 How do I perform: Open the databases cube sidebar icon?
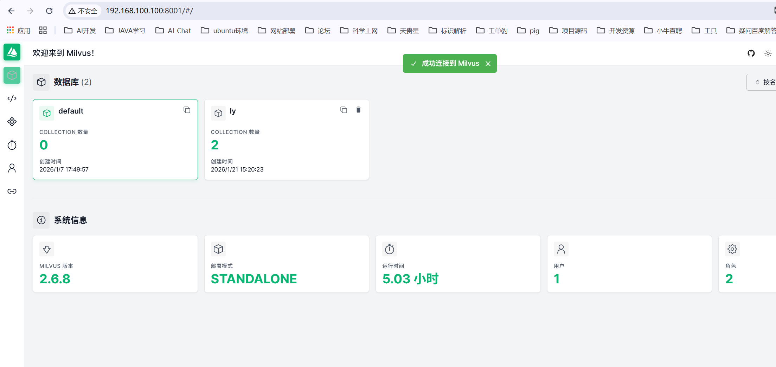pos(12,75)
